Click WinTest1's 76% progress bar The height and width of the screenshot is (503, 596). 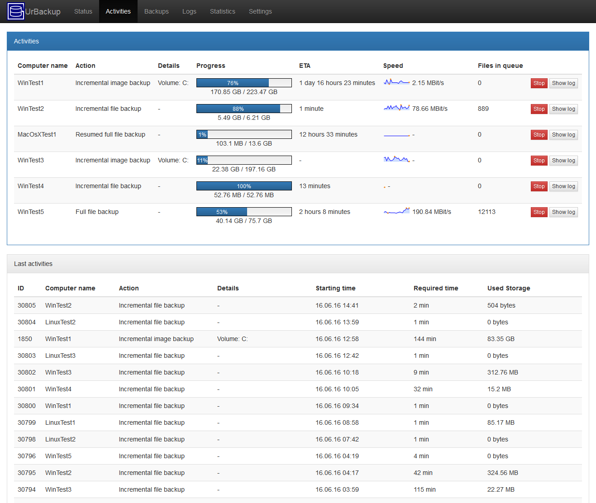pyautogui.click(x=244, y=83)
